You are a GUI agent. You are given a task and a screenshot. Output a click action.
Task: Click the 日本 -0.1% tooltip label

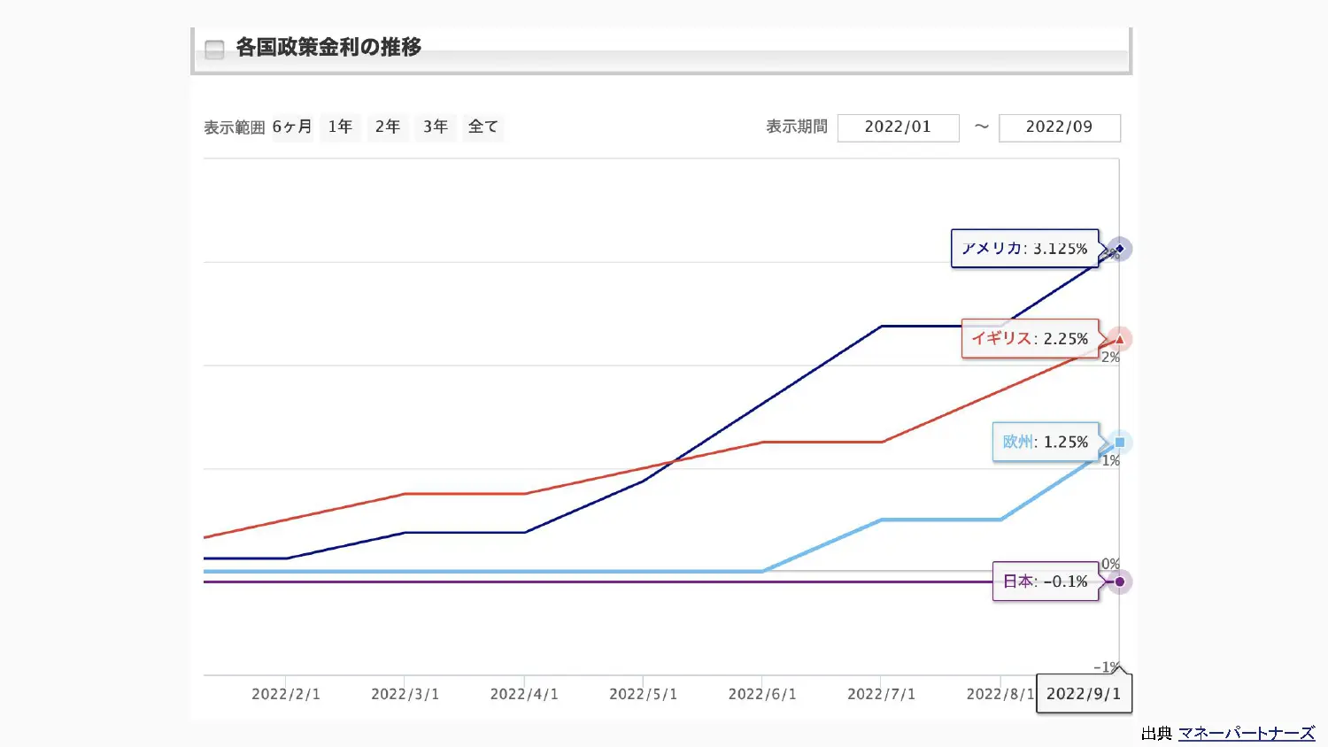[1045, 581]
